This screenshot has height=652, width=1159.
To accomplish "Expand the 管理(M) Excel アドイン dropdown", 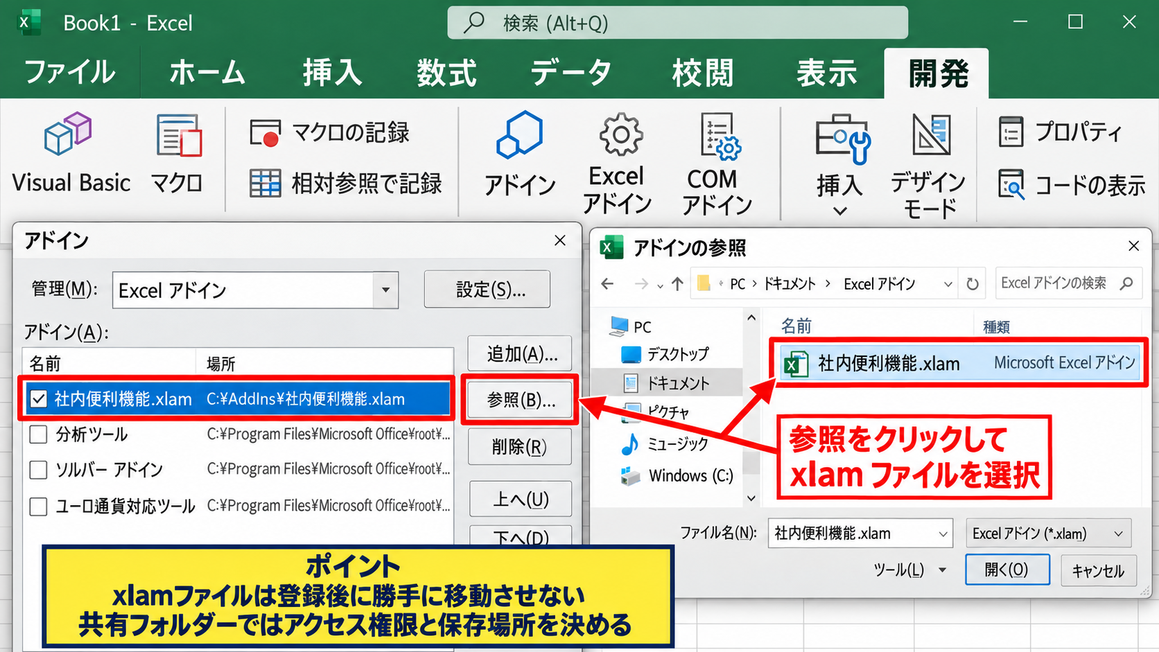I will [x=385, y=290].
